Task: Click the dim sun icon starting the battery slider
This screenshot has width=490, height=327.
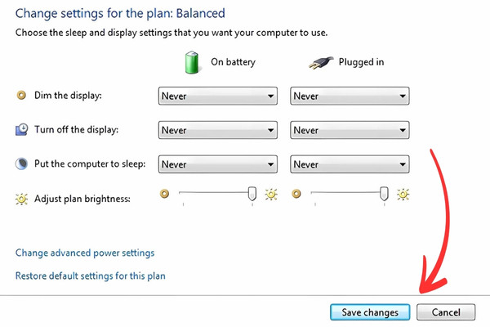Action: (164, 195)
